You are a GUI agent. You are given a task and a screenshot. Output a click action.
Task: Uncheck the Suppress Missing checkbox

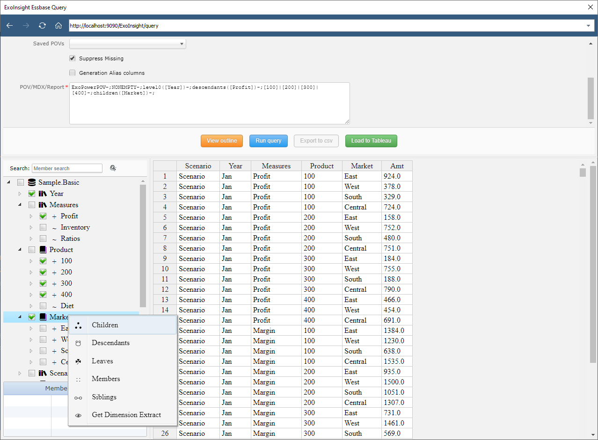(x=73, y=58)
